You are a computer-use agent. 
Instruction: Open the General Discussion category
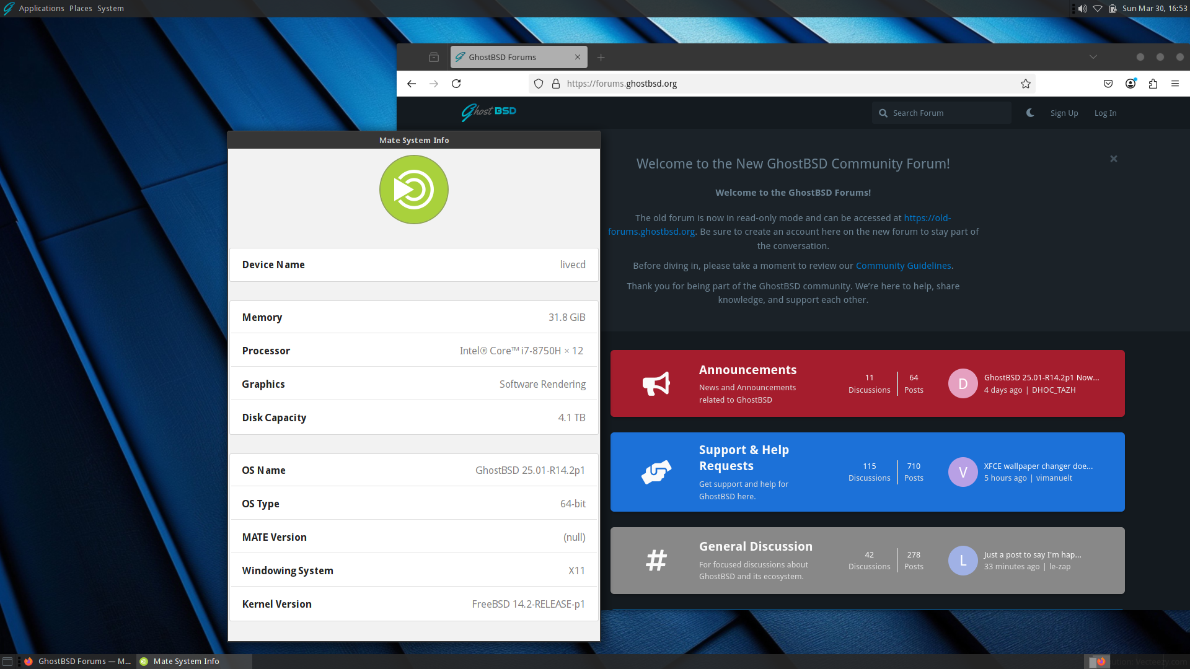click(756, 546)
